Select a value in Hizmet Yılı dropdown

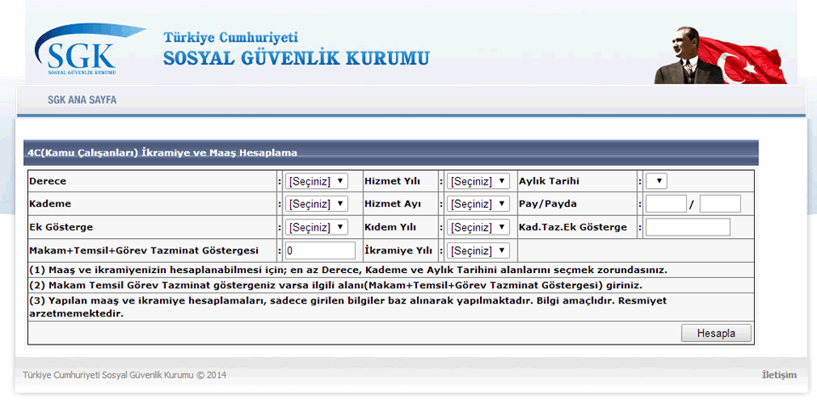pos(478,181)
